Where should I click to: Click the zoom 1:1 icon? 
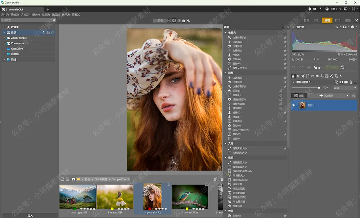[169, 20]
